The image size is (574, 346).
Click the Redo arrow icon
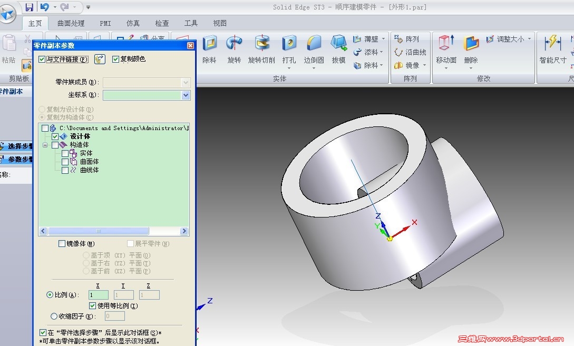click(64, 7)
